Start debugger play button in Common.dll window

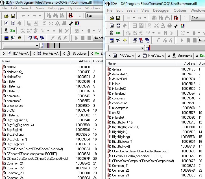77,38
